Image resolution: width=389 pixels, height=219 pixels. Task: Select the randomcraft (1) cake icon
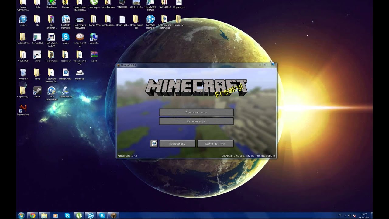coord(80,40)
